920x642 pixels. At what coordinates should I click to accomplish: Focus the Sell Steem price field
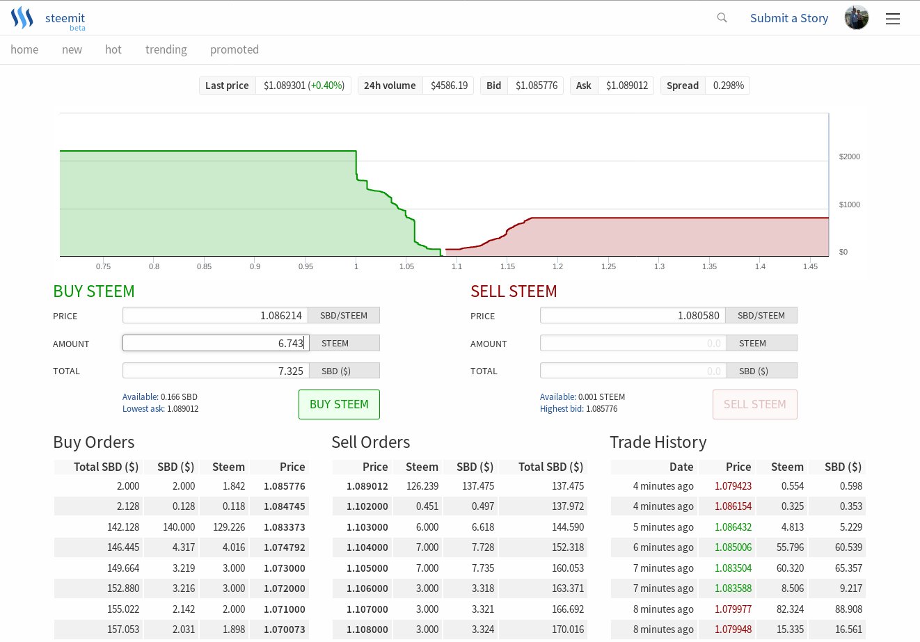(x=633, y=315)
